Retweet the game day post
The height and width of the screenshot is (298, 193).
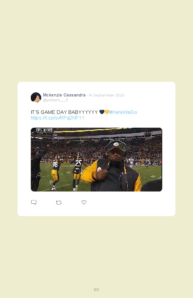click(x=59, y=203)
